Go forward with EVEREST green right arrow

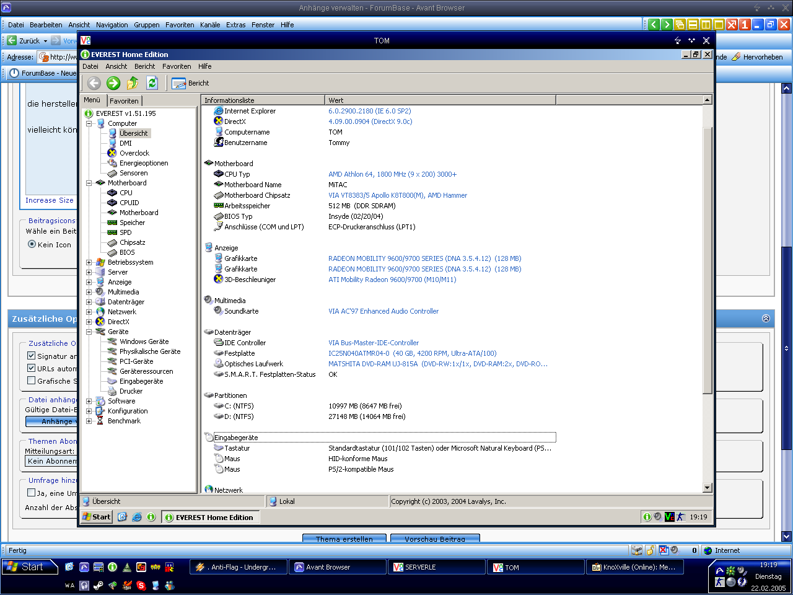[x=113, y=83]
